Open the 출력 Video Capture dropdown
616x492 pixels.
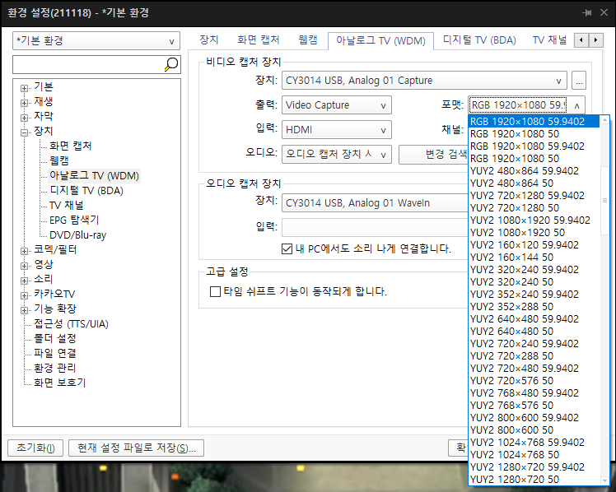336,105
